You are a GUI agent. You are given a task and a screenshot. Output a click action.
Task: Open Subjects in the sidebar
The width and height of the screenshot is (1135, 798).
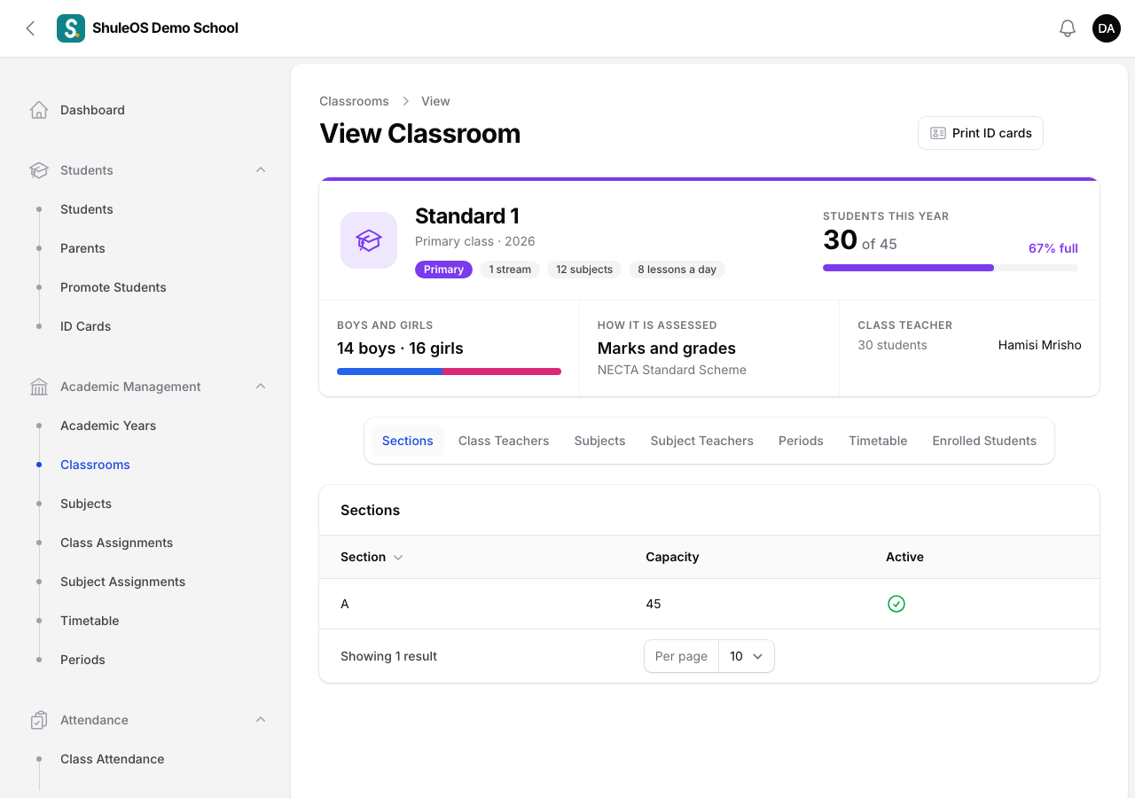pos(86,504)
